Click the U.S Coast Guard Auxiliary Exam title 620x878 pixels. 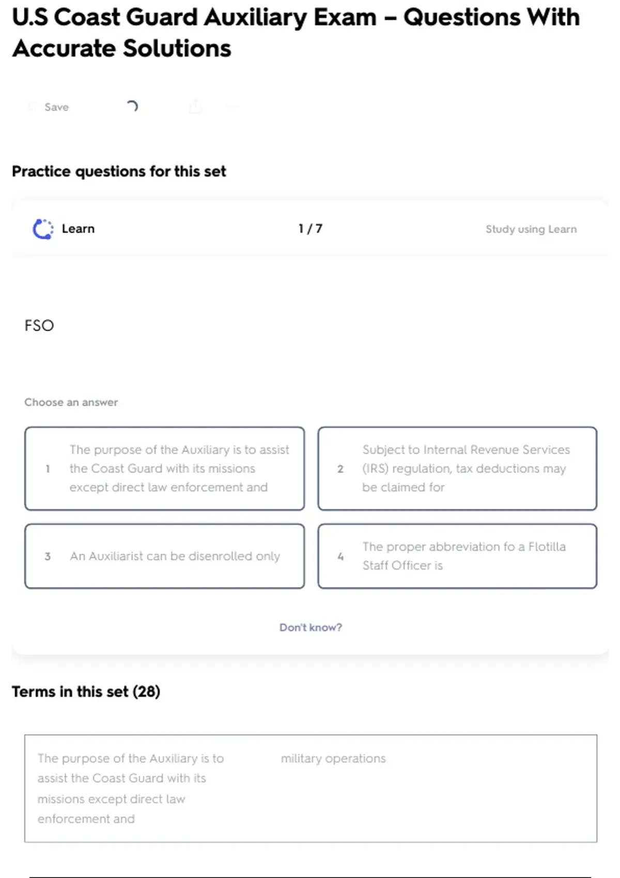coord(296,33)
